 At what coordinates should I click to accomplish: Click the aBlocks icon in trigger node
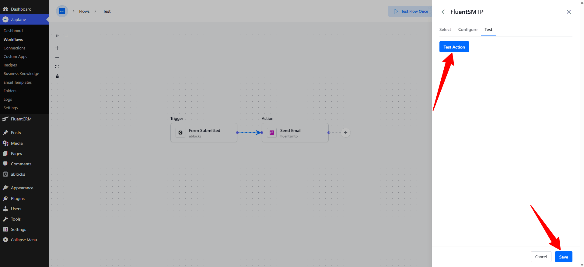(180, 133)
